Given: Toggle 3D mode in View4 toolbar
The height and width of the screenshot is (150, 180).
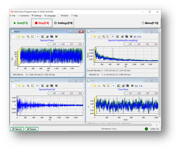Looking at the screenshot, I should tap(37, 86).
